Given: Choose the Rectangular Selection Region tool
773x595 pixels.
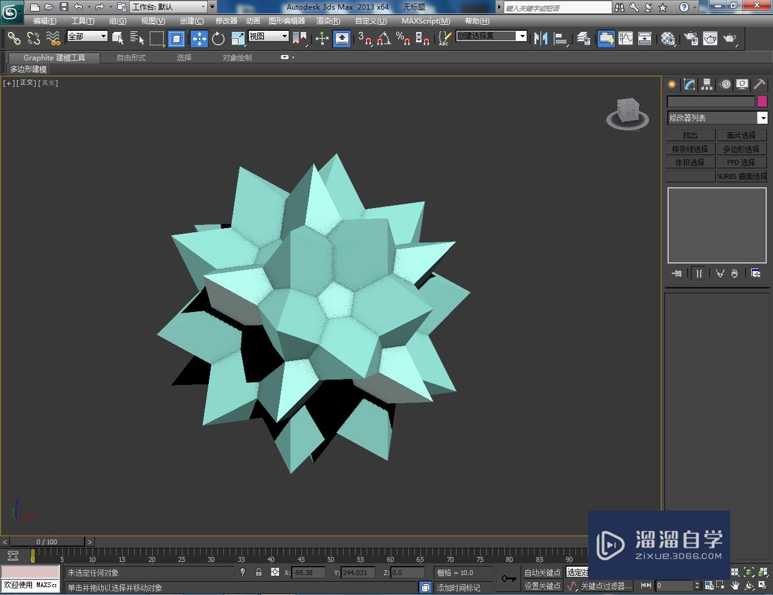Looking at the screenshot, I should point(157,39).
